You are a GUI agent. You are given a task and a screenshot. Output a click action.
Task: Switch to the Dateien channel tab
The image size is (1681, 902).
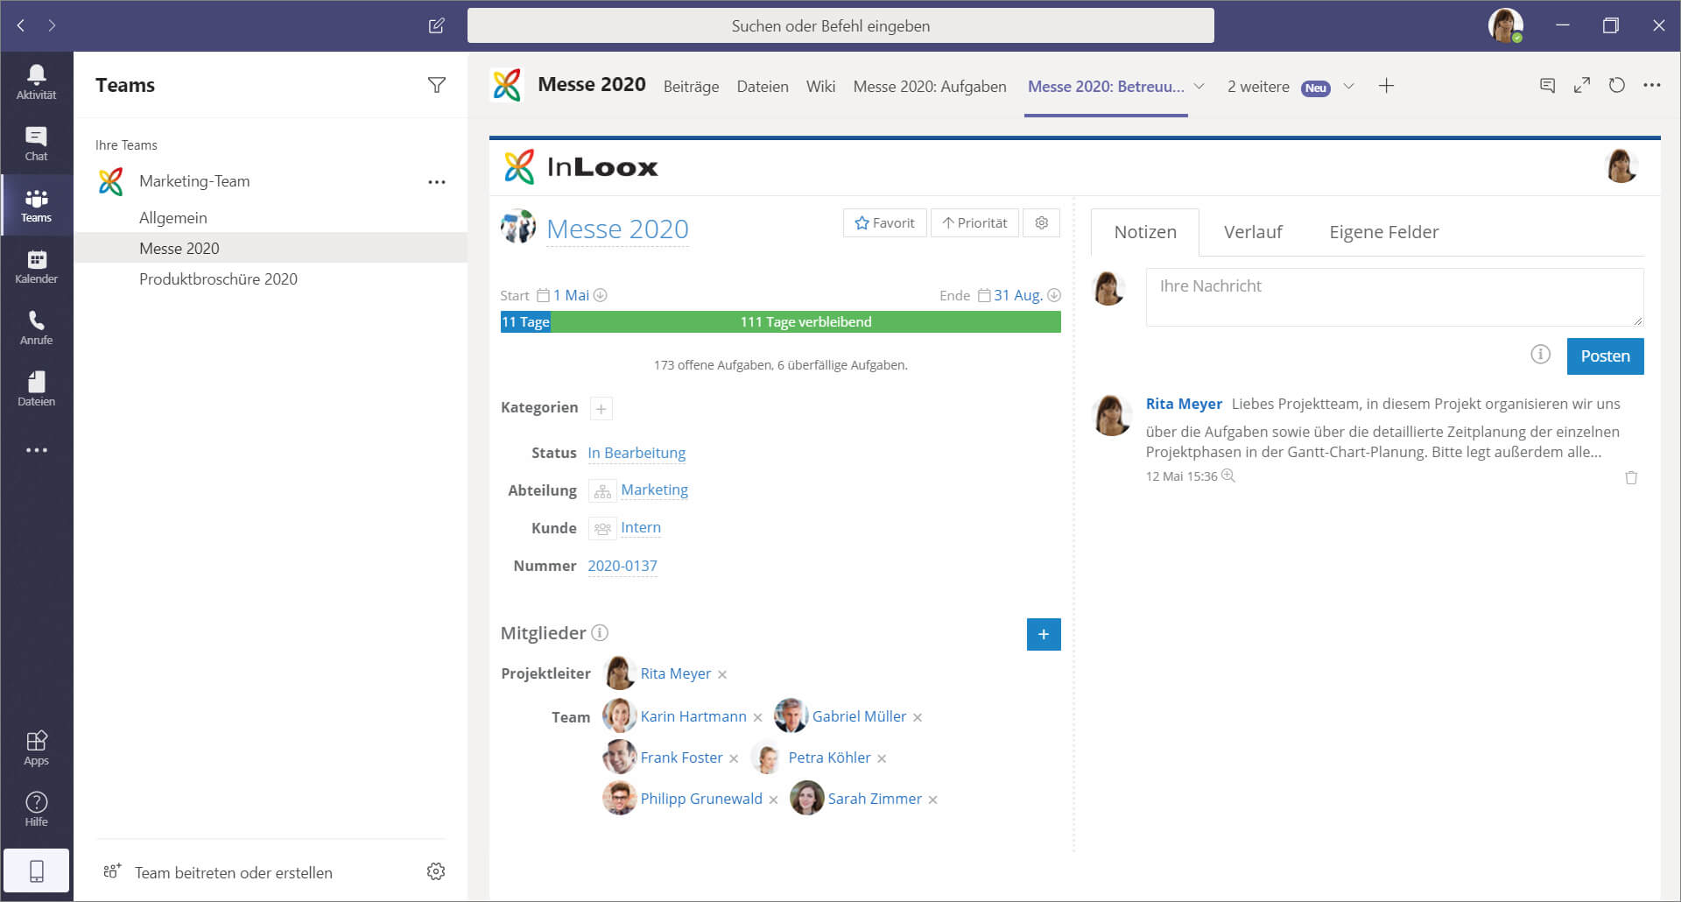[763, 86]
